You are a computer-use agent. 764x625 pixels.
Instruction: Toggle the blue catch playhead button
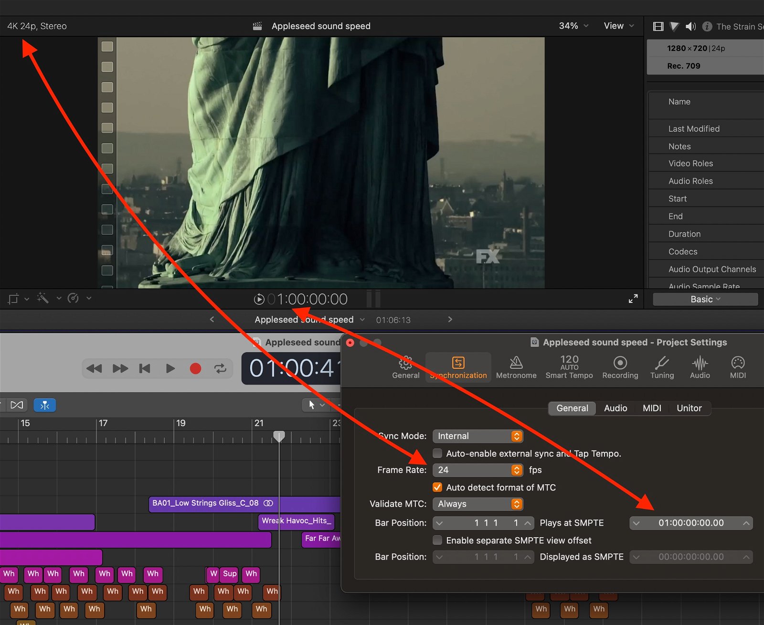(45, 405)
